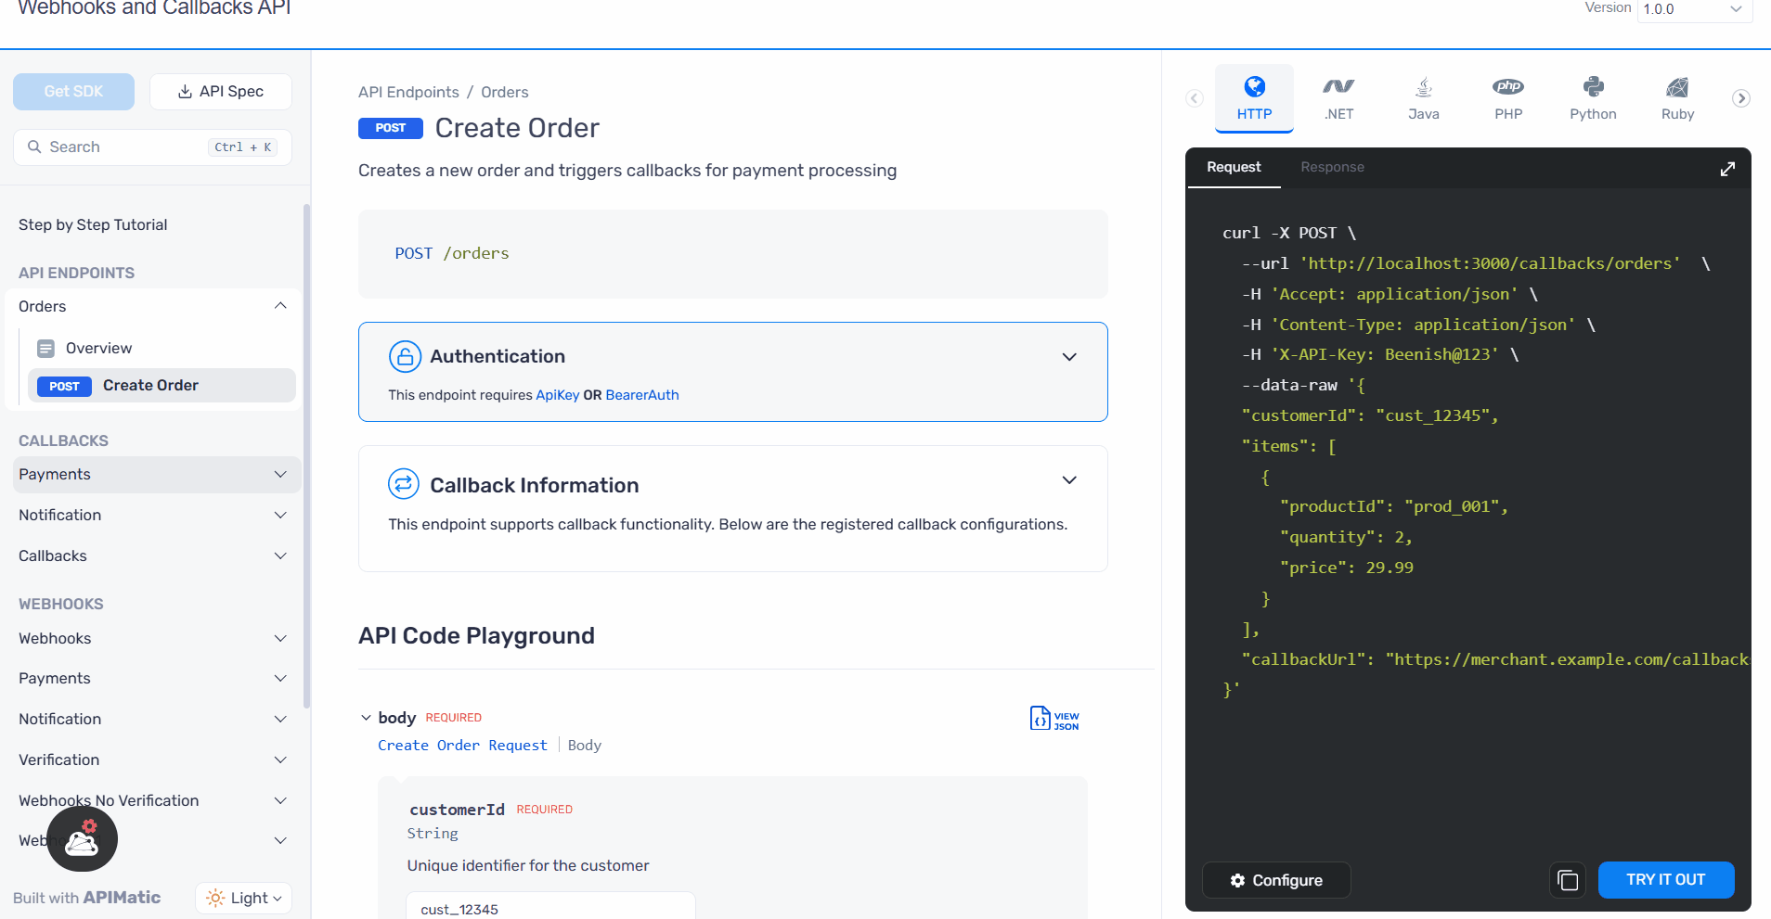Choose the .NET language icon
The image size is (1771, 919).
[x=1338, y=87]
